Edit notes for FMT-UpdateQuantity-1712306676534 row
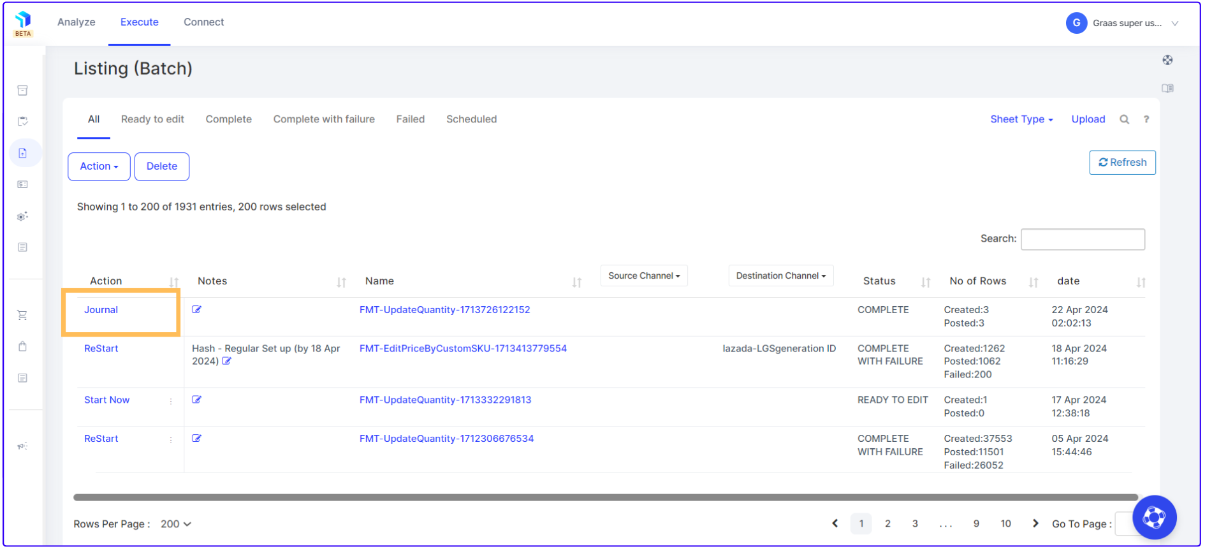 [197, 438]
